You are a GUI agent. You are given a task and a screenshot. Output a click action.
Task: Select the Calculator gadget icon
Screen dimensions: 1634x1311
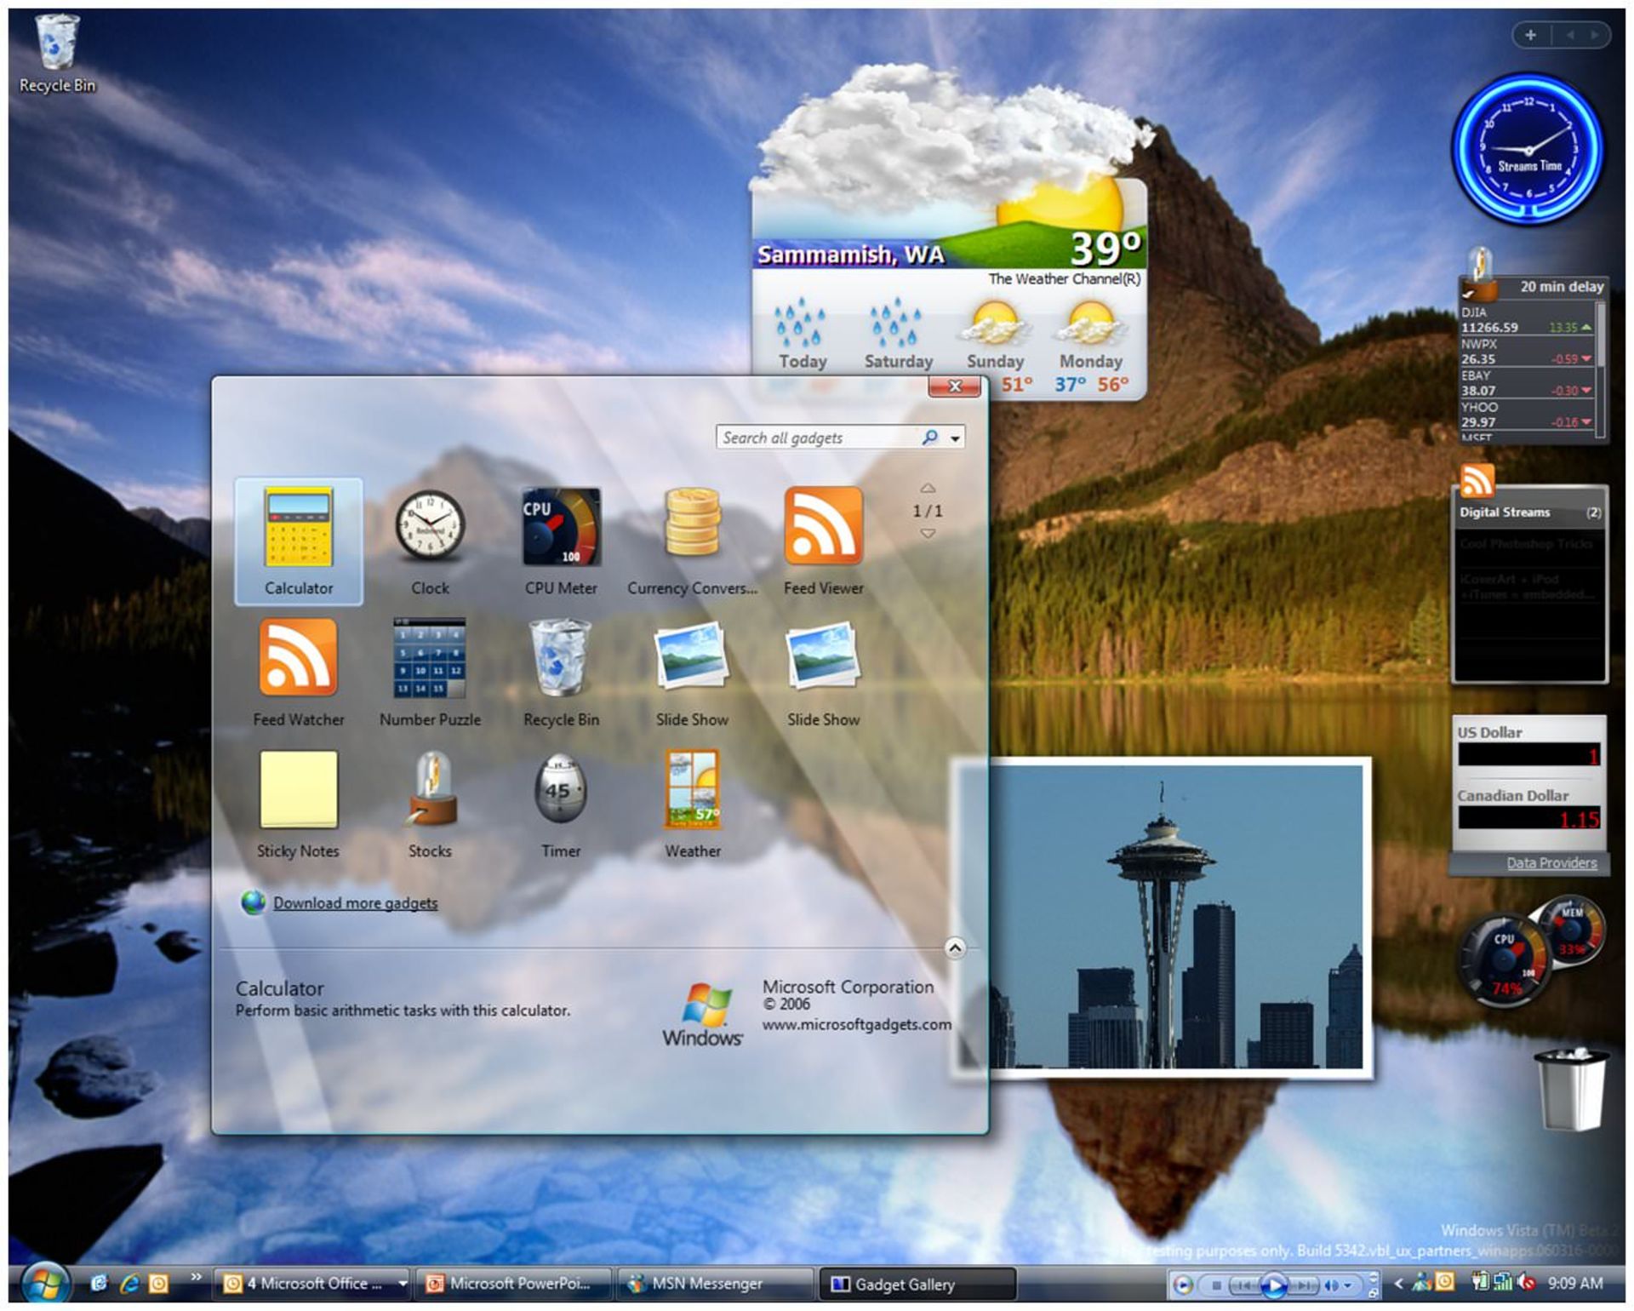[298, 528]
